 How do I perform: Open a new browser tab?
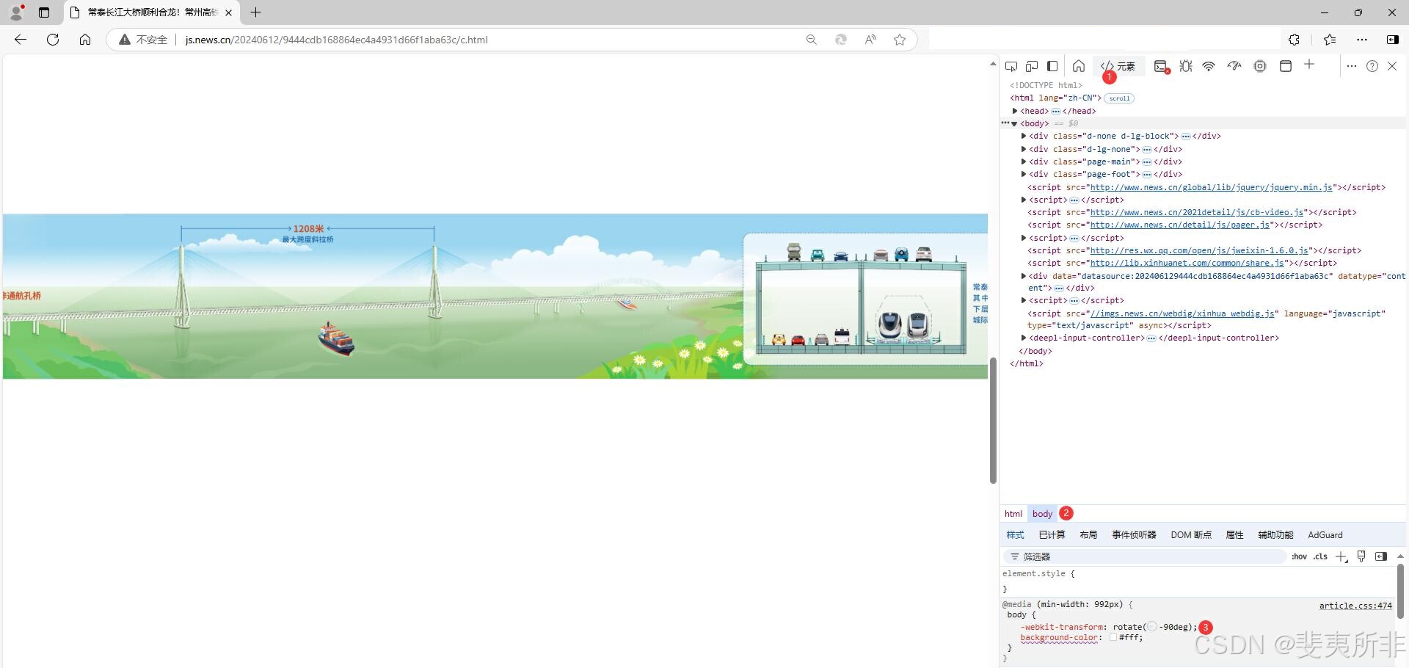pos(255,12)
